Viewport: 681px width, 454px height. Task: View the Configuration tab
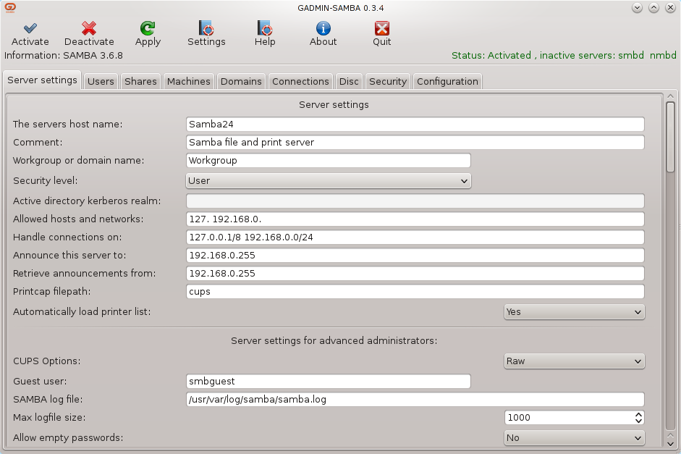pyautogui.click(x=447, y=81)
